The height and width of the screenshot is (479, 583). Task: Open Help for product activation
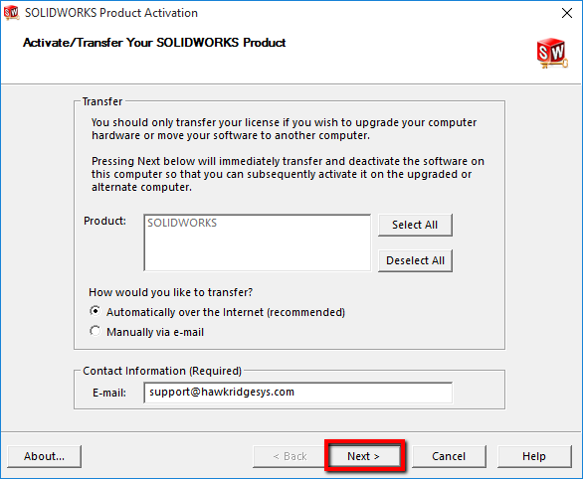tap(534, 456)
